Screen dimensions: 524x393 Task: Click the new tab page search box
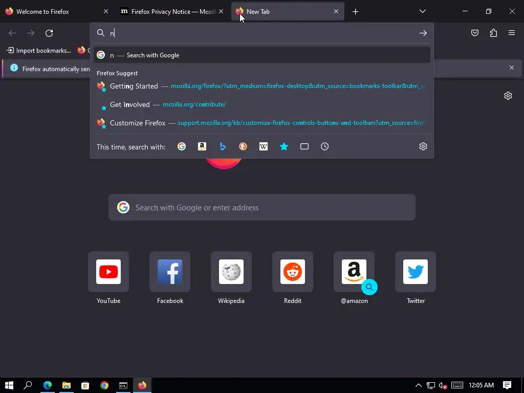262,207
